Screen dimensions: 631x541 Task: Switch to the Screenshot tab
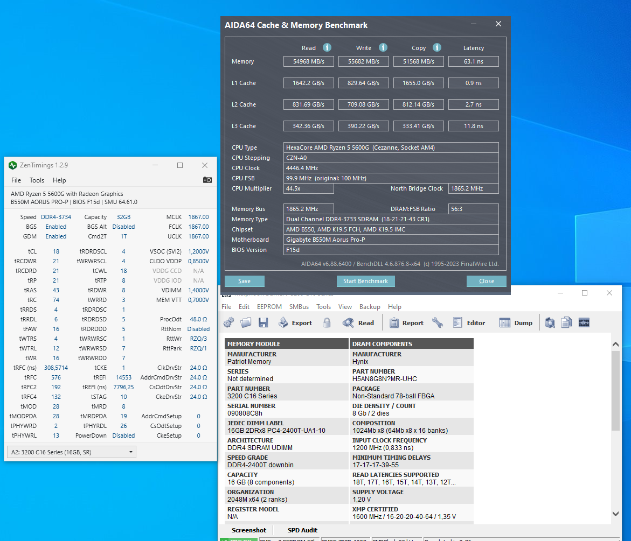point(249,530)
